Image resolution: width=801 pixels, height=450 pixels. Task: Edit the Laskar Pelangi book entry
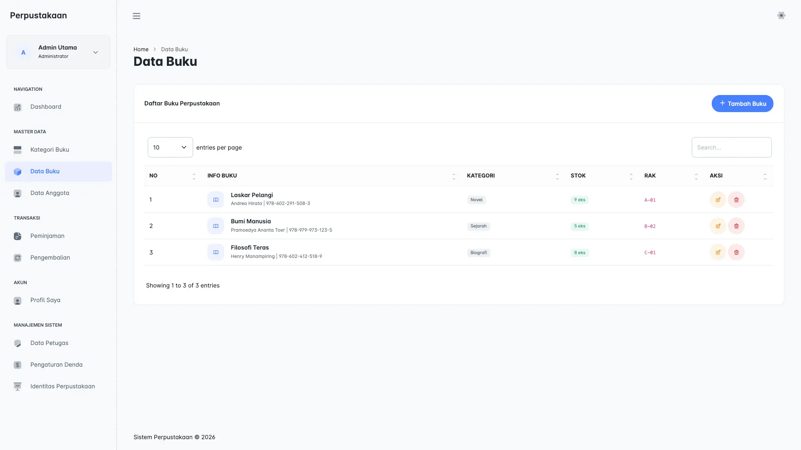[718, 200]
